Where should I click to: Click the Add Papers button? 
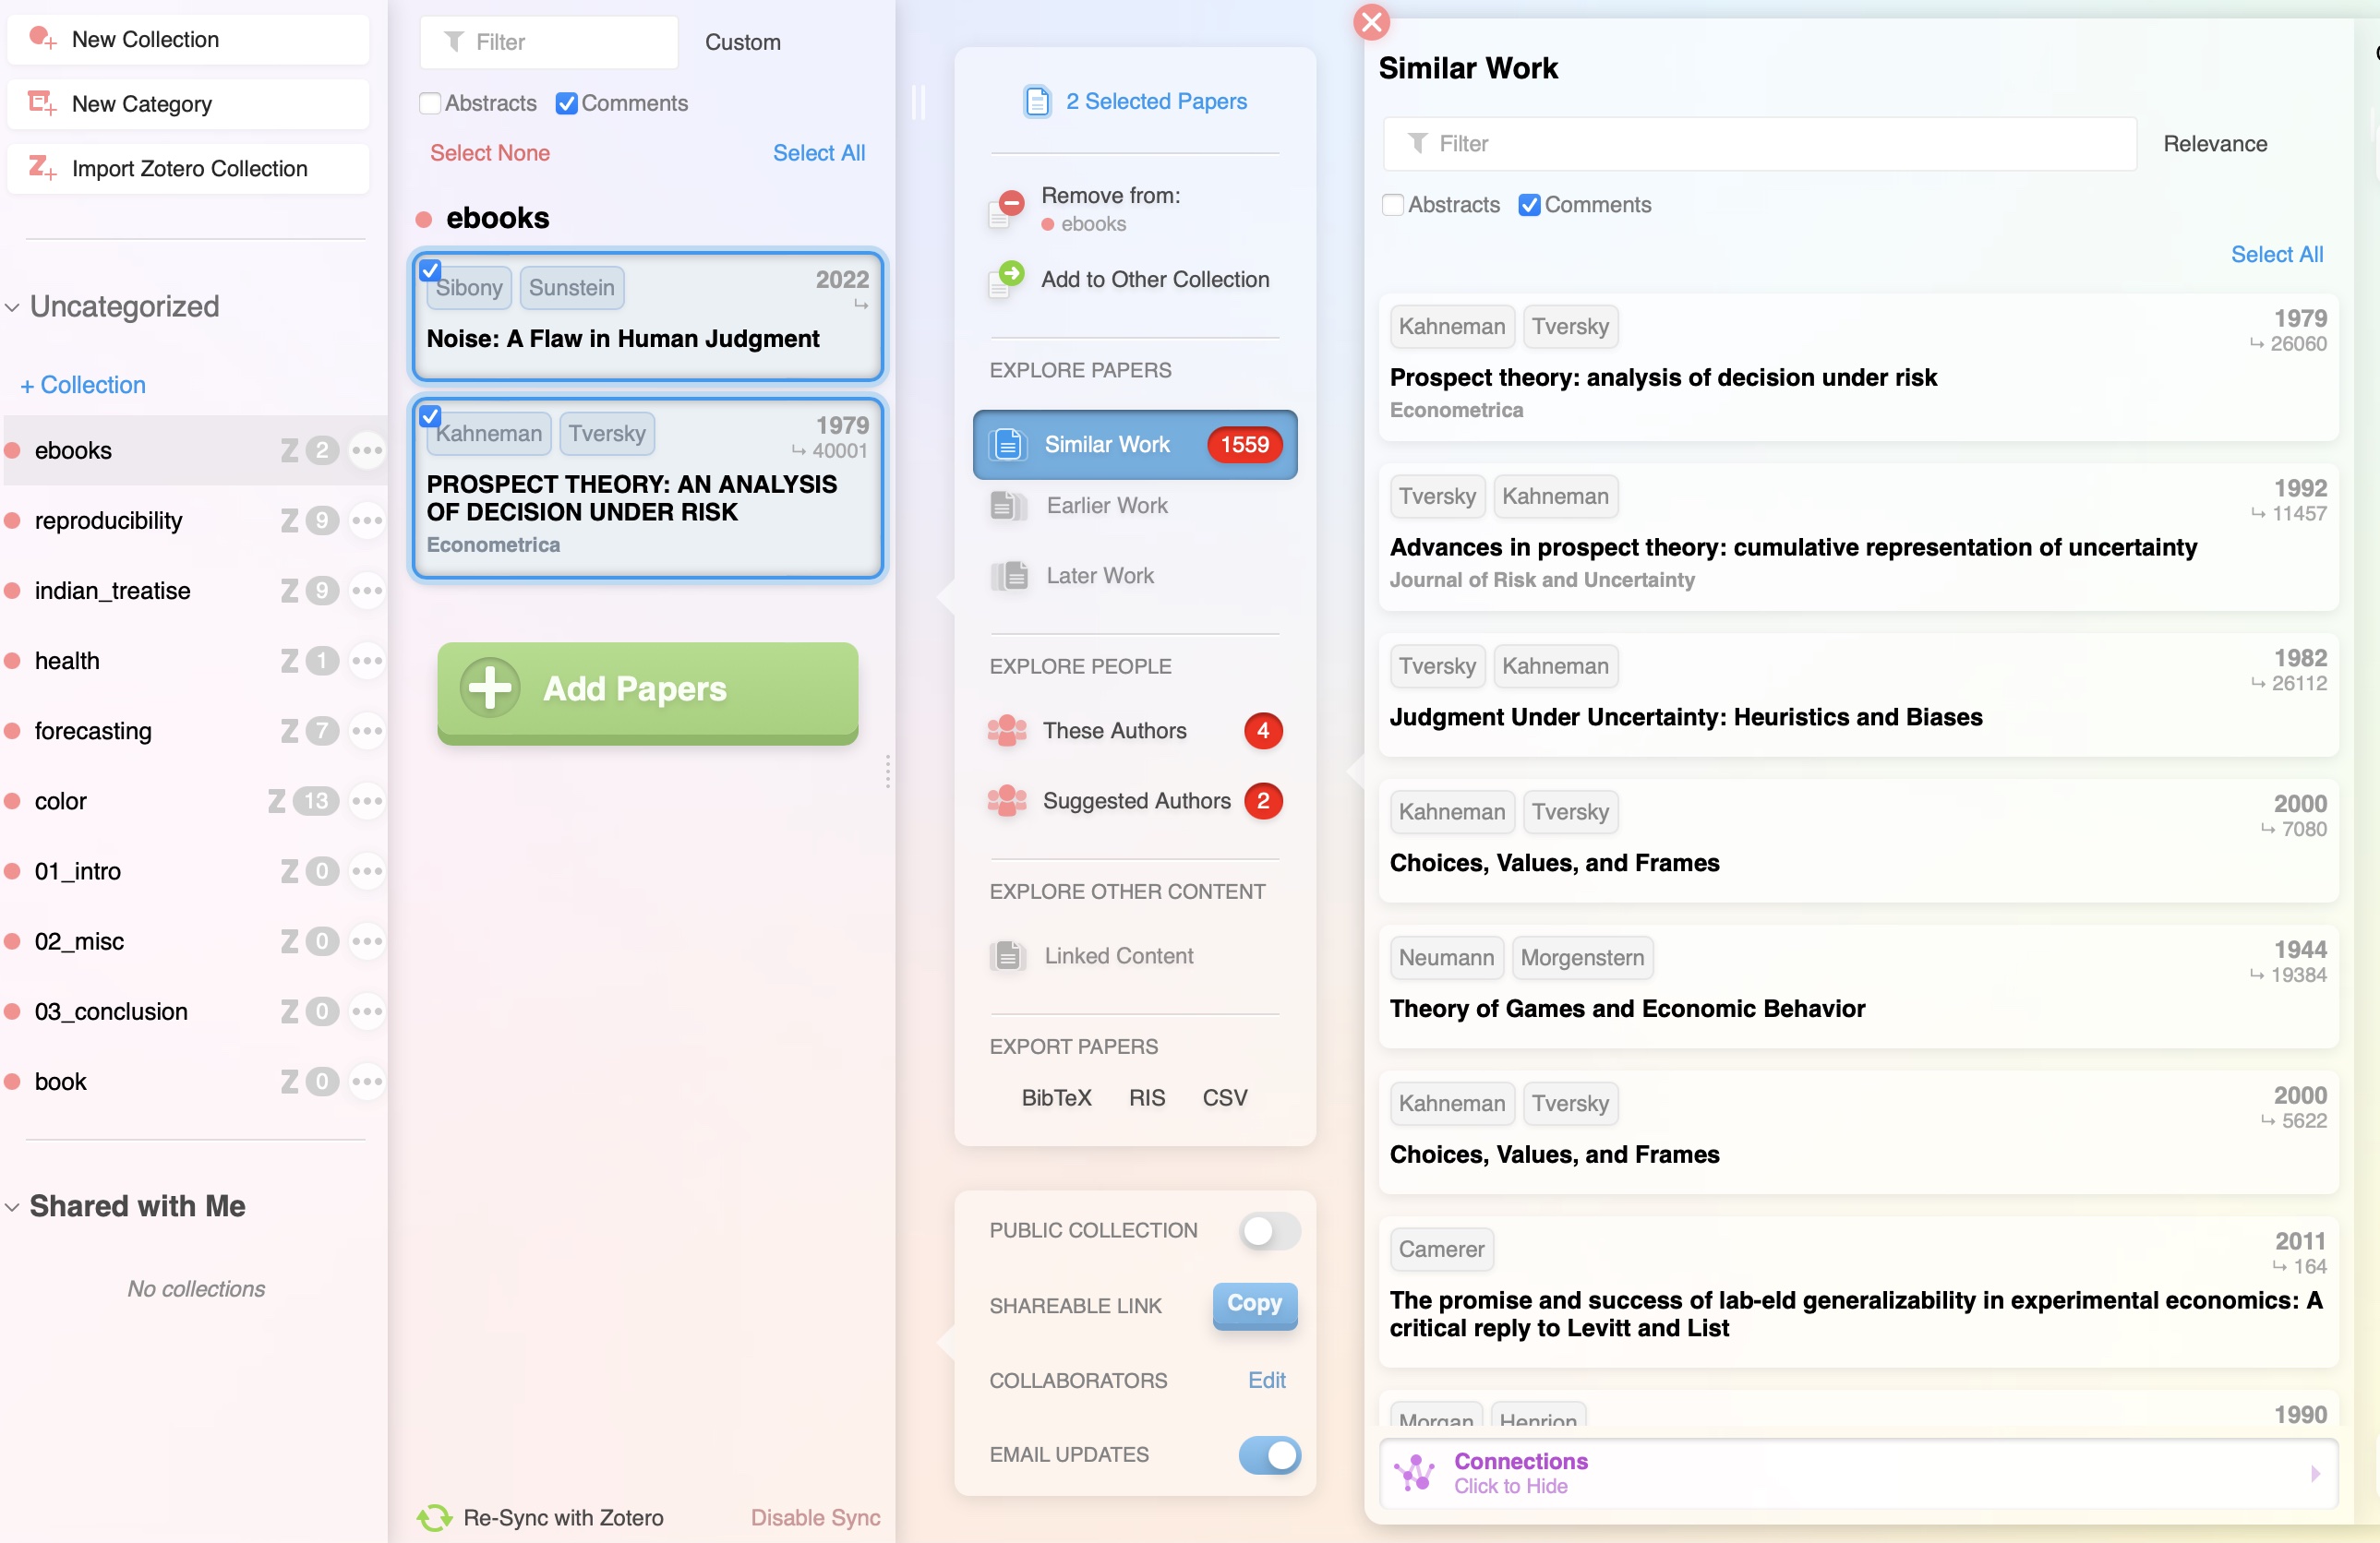647,689
